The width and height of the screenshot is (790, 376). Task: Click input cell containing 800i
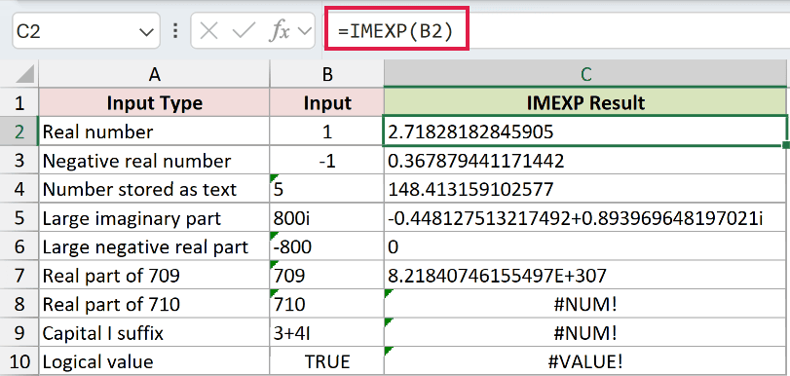(327, 218)
